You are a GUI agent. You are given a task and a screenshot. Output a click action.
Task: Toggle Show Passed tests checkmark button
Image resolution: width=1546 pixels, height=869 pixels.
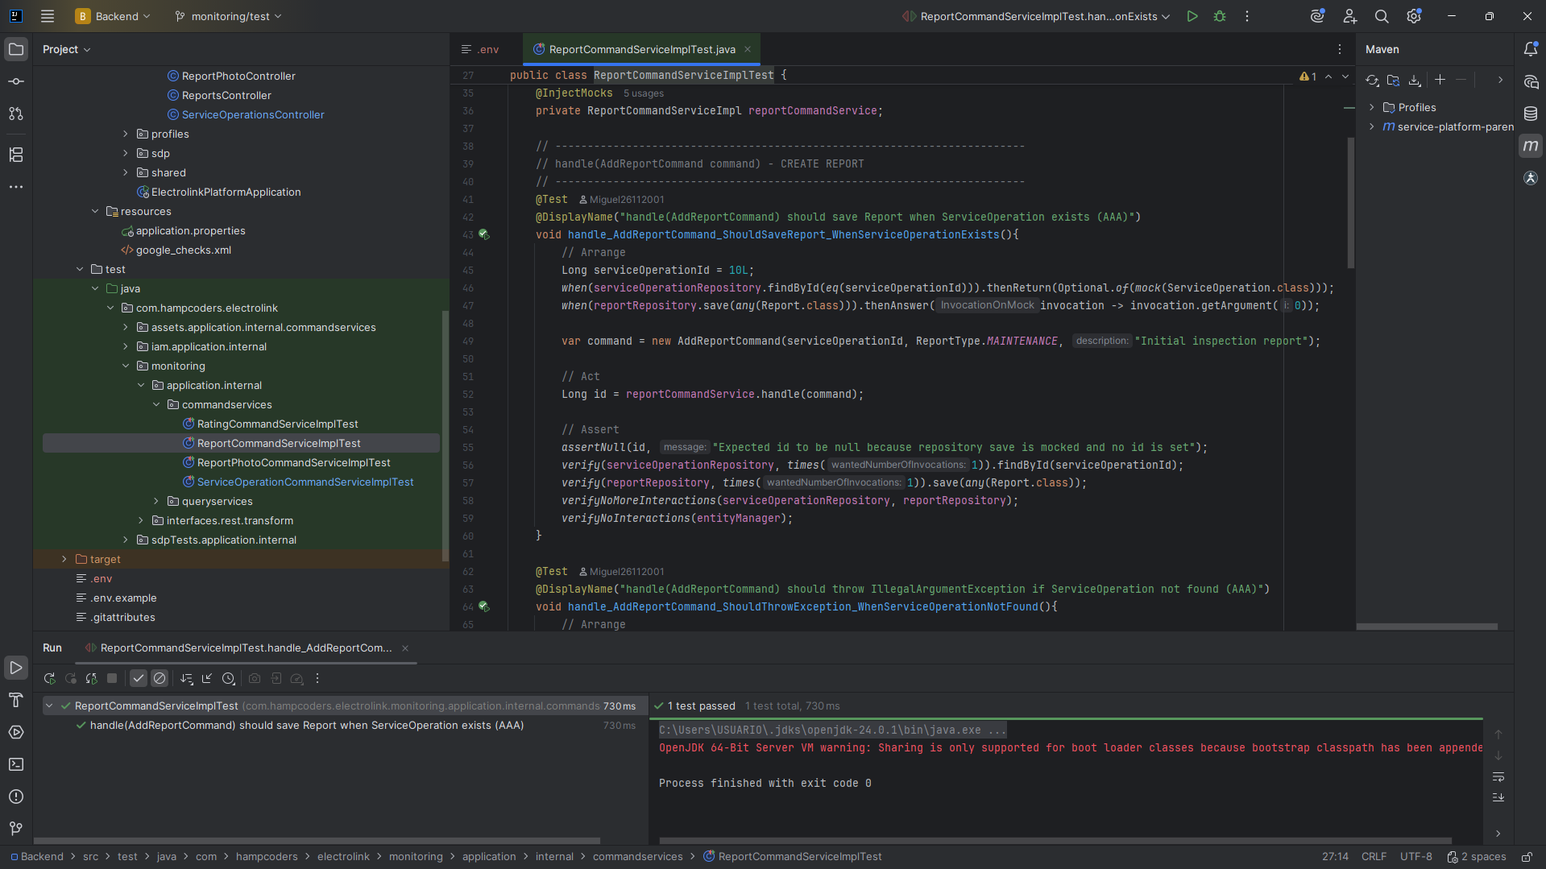(139, 678)
